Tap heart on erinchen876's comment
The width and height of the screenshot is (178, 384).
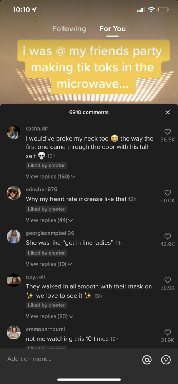[168, 193]
